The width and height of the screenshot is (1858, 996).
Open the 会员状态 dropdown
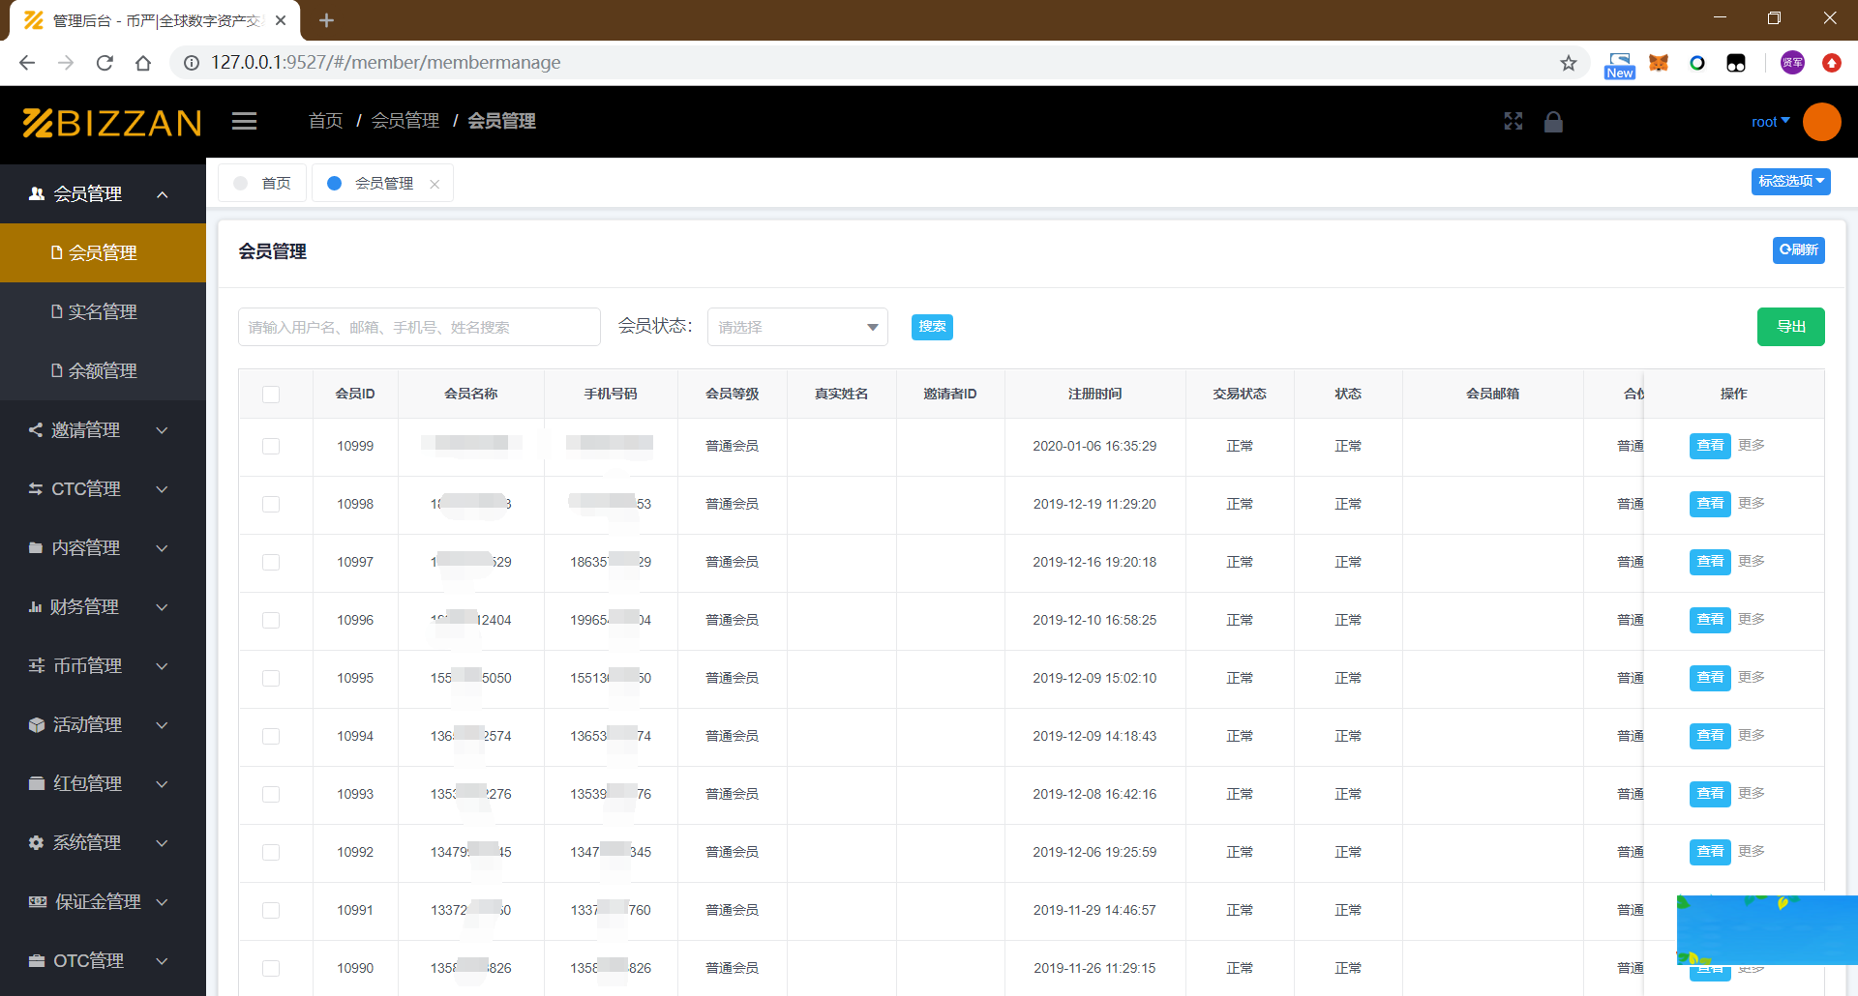(x=797, y=327)
